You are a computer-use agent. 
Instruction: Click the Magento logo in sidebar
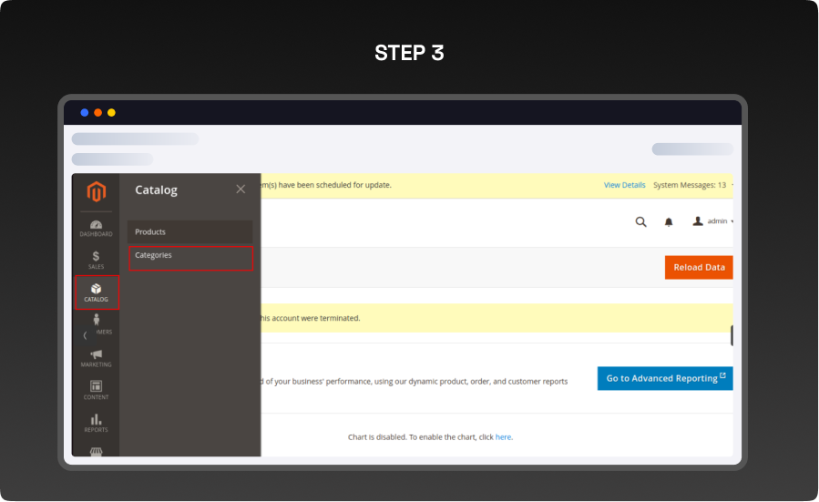96,192
